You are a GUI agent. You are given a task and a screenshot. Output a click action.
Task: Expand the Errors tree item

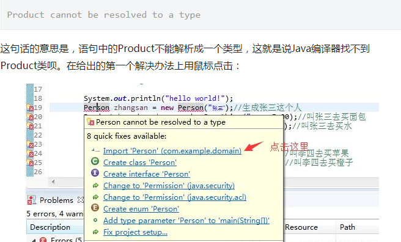tap(34, 240)
